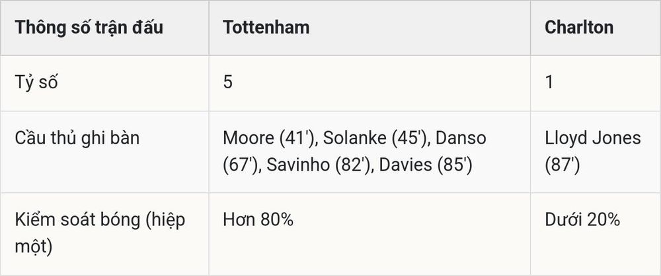
Task: Select the Charlton column header
Action: pyautogui.click(x=596, y=28)
